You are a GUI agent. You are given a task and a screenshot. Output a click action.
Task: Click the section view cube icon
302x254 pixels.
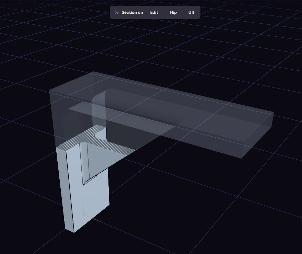[117, 12]
